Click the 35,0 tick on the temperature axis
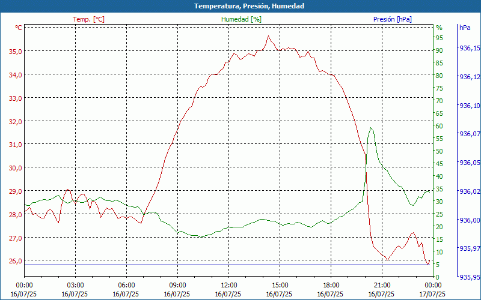The width and height of the screenshot is (481, 300). 15,52
